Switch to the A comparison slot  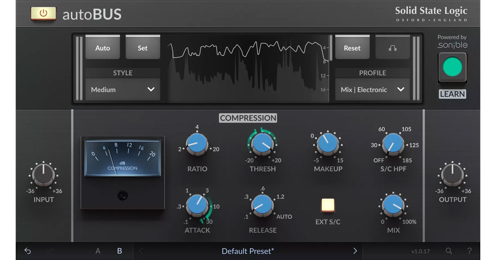tap(98, 251)
